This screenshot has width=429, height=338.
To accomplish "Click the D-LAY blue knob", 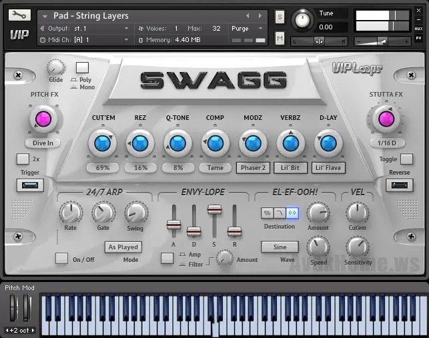I will [x=328, y=143].
